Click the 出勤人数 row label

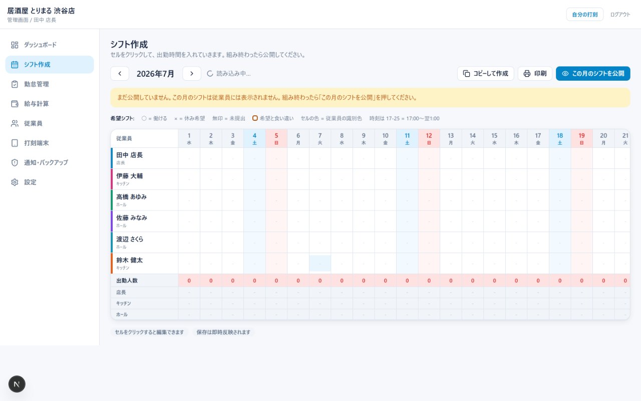pyautogui.click(x=127, y=281)
